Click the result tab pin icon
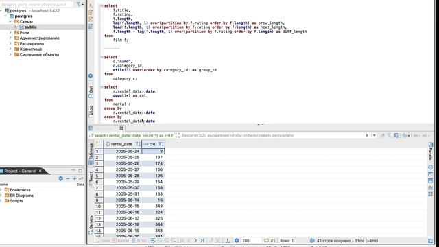Viewport: 439px width, 247px height. coord(121,128)
